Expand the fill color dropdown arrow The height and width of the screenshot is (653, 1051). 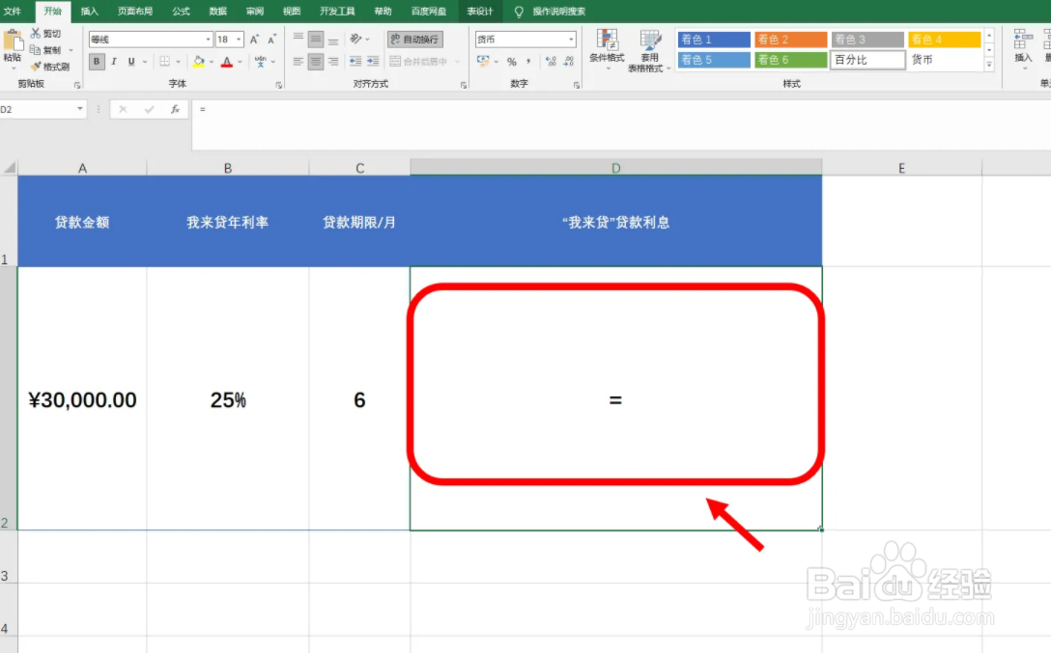(x=212, y=62)
